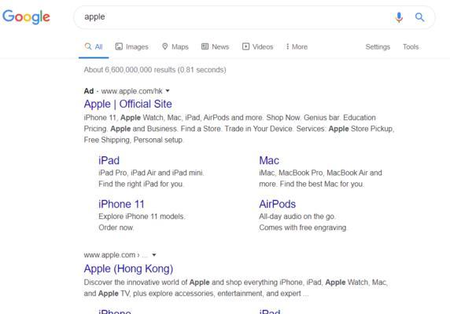Click the Google logo
The image size is (450, 314).
[x=26, y=17]
